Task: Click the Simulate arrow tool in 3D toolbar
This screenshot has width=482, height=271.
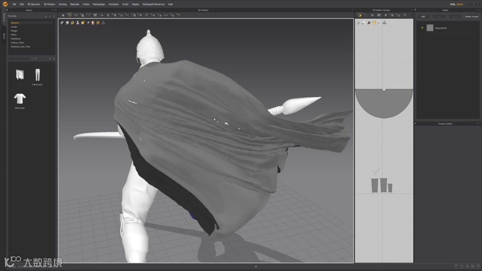Action: tap(63, 15)
